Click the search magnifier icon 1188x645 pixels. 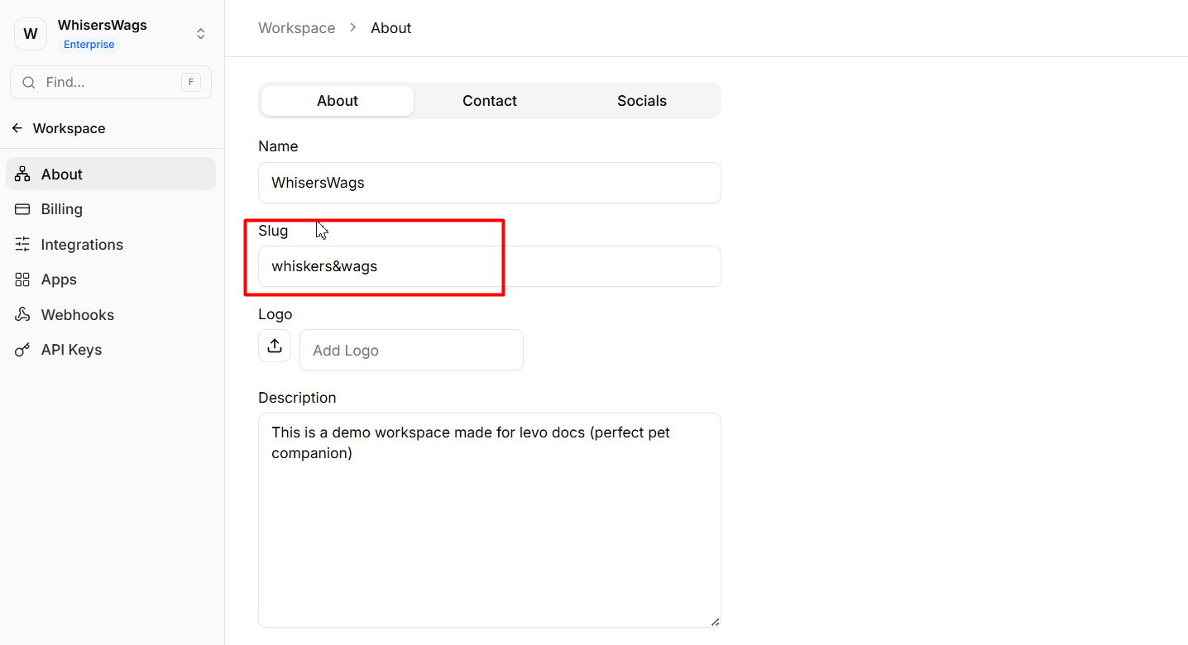tap(29, 83)
